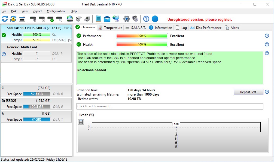Click the 'Click to add comment' field
The height and width of the screenshot is (162, 274).
(x=170, y=106)
